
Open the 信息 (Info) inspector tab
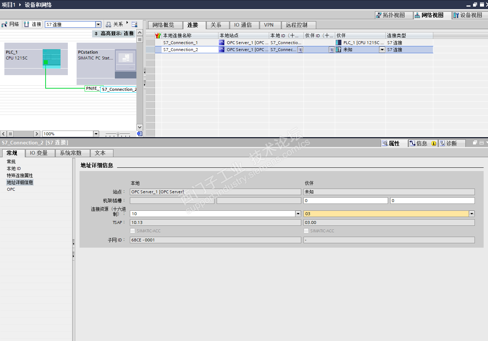click(x=423, y=143)
